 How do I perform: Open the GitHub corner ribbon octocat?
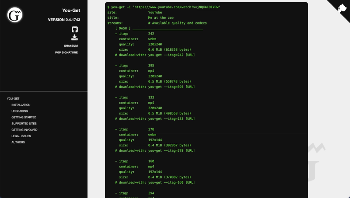tap(342, 8)
